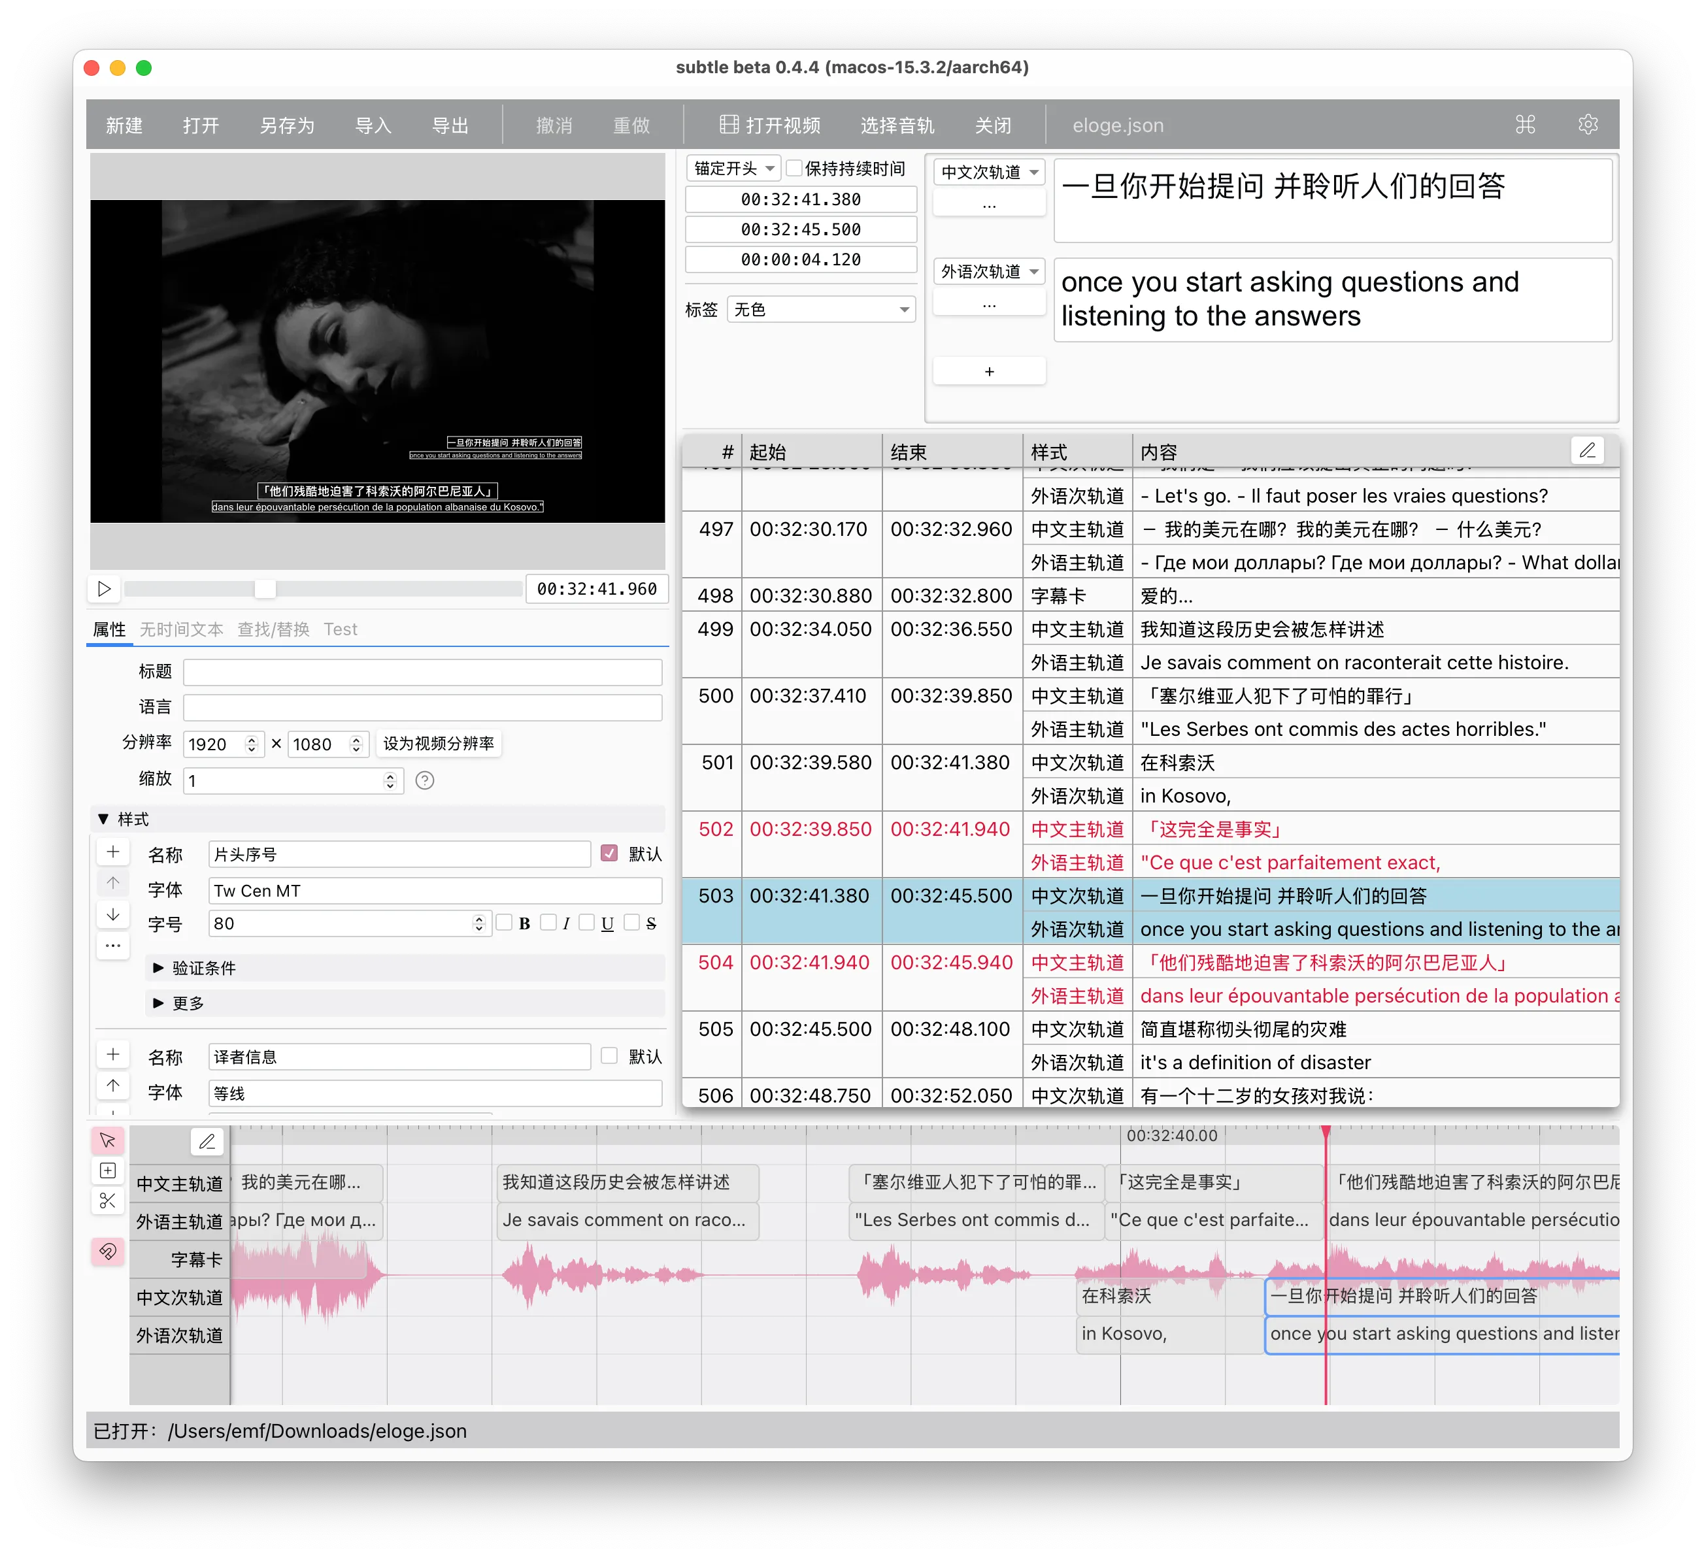Viewport: 1706px width, 1558px height.
Task: Open the keyboard shortcuts command icon
Action: click(1525, 124)
